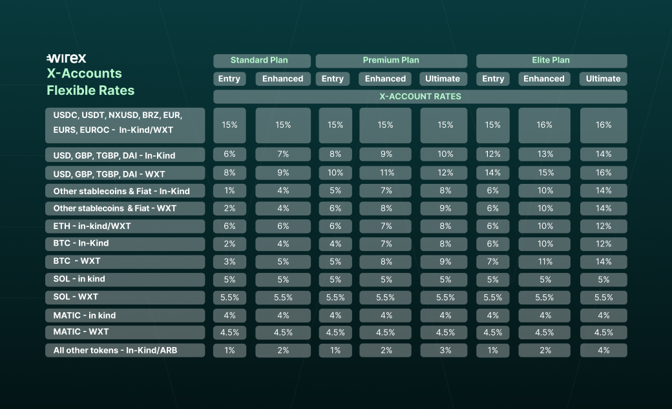Screen dimensions: 672x409
Task: Click Premium Ultimate 4% in MATIC in kind row
Action: click(444, 315)
